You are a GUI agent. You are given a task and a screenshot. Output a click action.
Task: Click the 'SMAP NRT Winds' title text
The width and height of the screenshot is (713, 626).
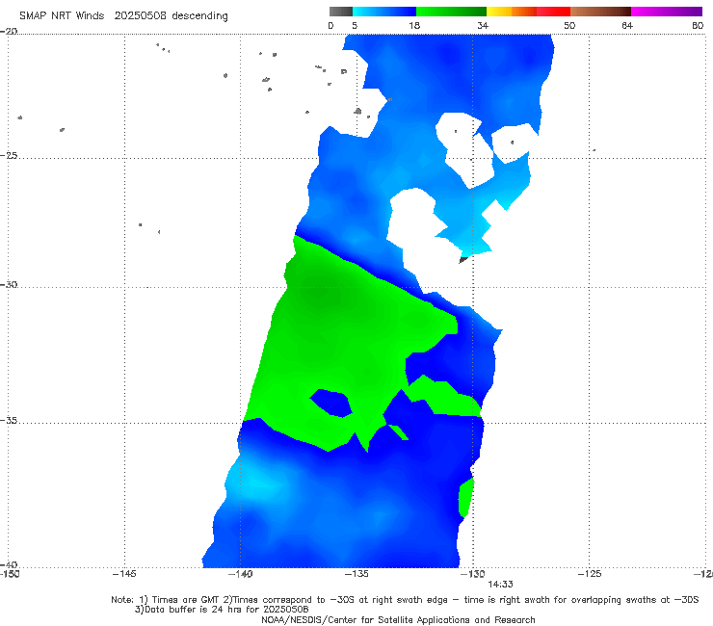(x=62, y=16)
